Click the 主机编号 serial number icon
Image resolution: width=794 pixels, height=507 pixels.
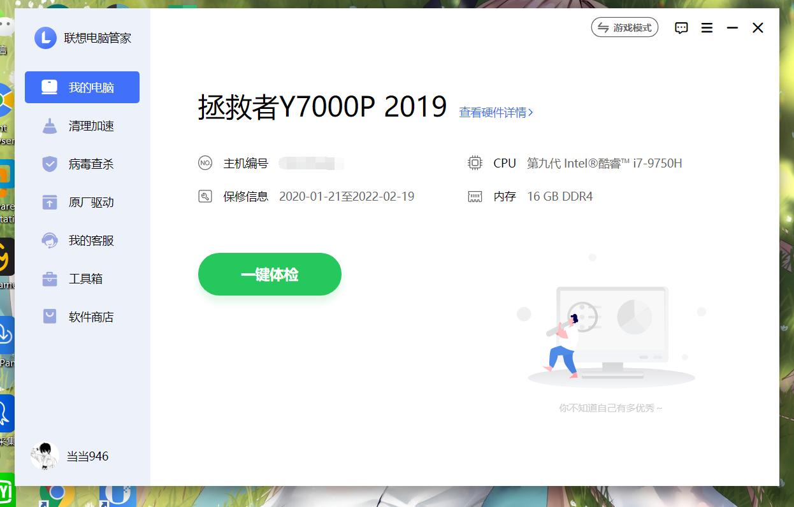point(205,163)
